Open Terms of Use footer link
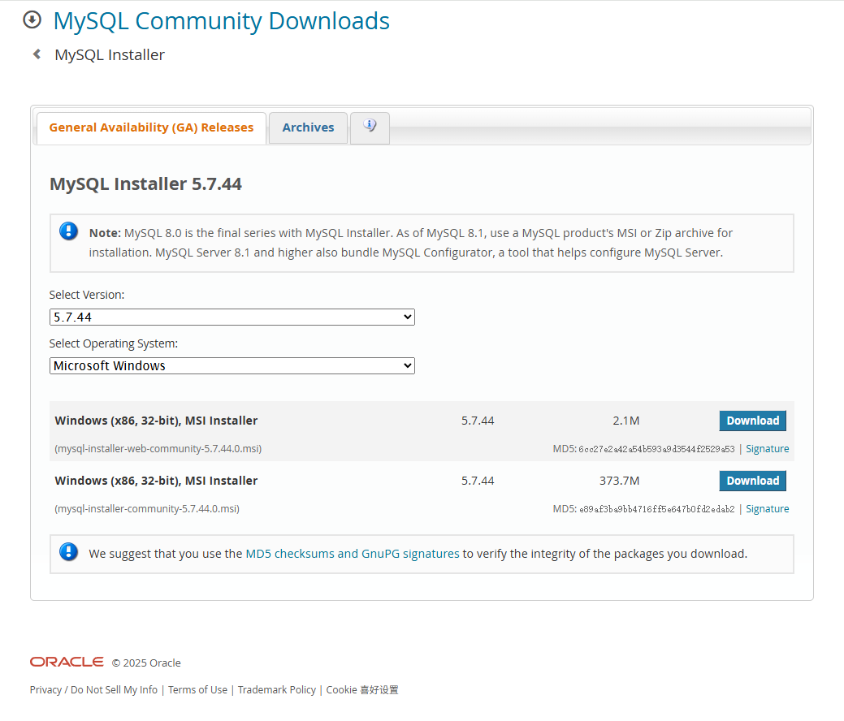Viewport: 844px width, 721px height. click(197, 690)
